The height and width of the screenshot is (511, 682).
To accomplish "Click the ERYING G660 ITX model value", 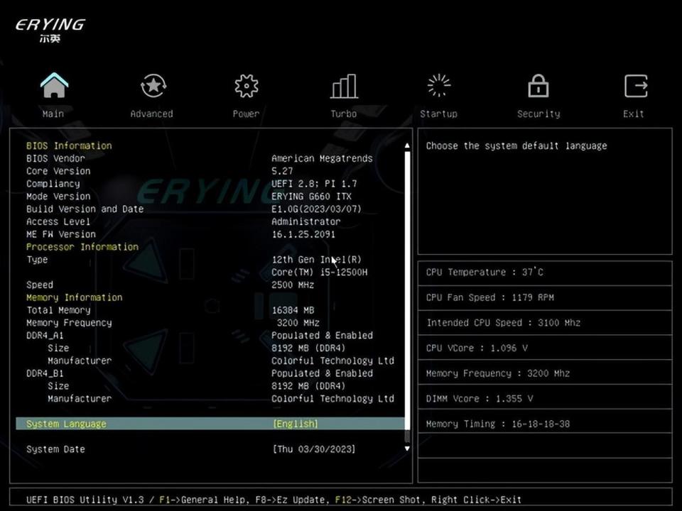I will (311, 196).
